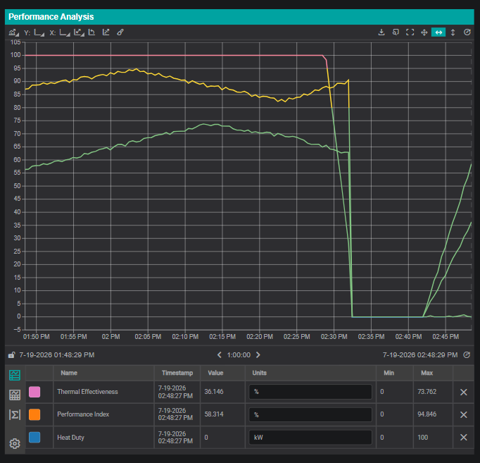
Task: Click the 100 y-axis label
Action: pyautogui.click(x=15, y=55)
